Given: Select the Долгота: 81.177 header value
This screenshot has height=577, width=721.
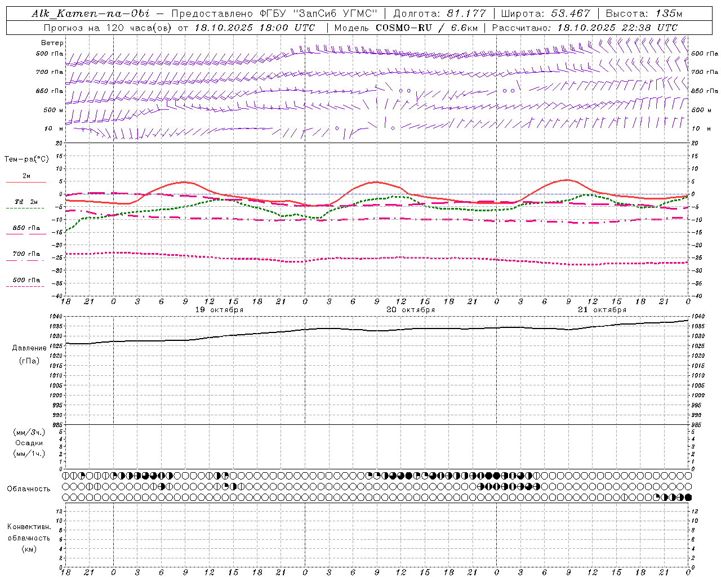Looking at the screenshot, I should click(440, 14).
